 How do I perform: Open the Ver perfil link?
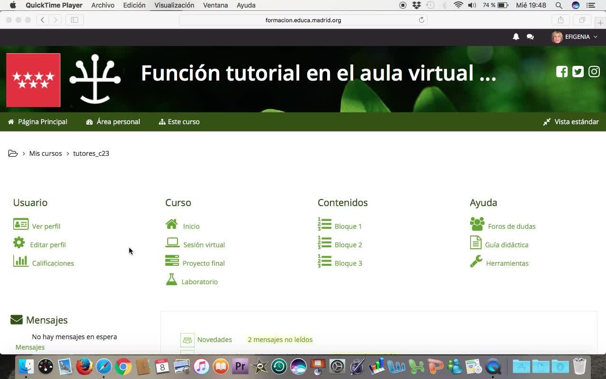46,226
